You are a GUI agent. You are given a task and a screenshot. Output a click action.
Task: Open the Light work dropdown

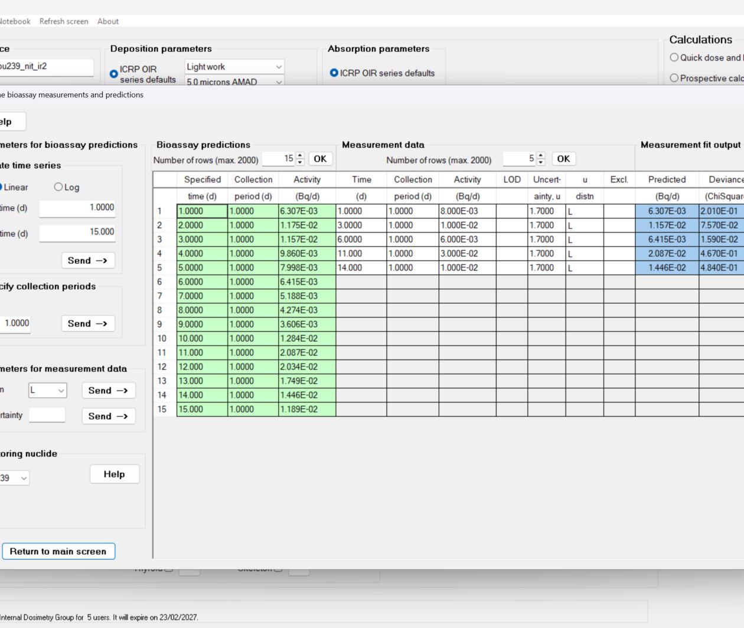(234, 67)
